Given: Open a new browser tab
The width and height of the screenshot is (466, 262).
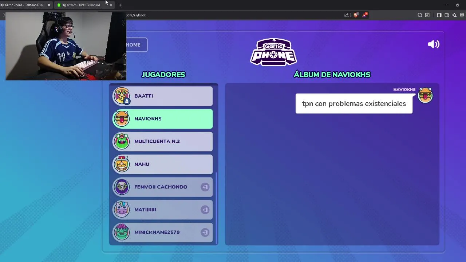Looking at the screenshot, I should (120, 5).
